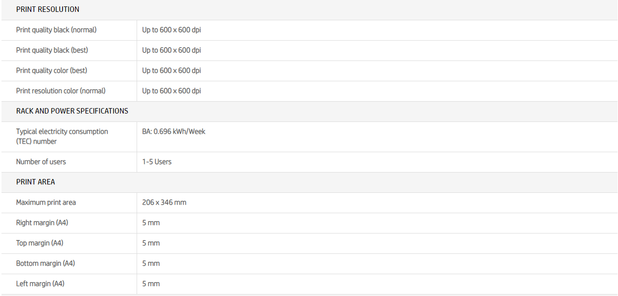Click the "Number of users" row label
This screenshot has width=618, height=296.
41,162
